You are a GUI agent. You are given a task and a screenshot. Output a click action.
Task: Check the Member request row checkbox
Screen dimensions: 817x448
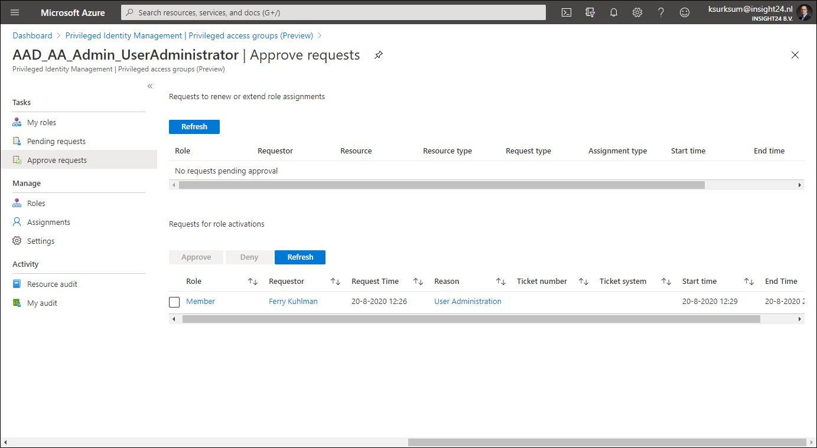coord(174,302)
